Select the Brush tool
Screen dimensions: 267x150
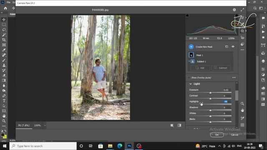click(4, 60)
